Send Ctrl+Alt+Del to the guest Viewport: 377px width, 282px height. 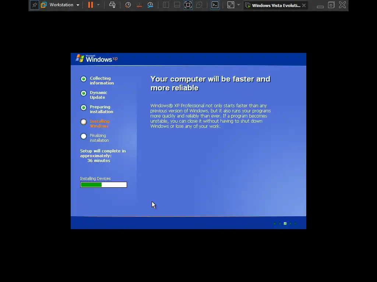[112, 5]
